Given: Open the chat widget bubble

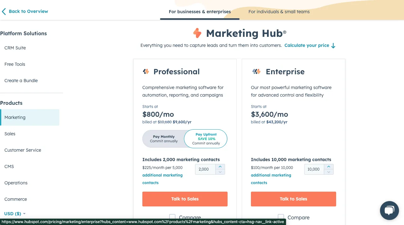Looking at the screenshot, I should click(x=389, y=210).
